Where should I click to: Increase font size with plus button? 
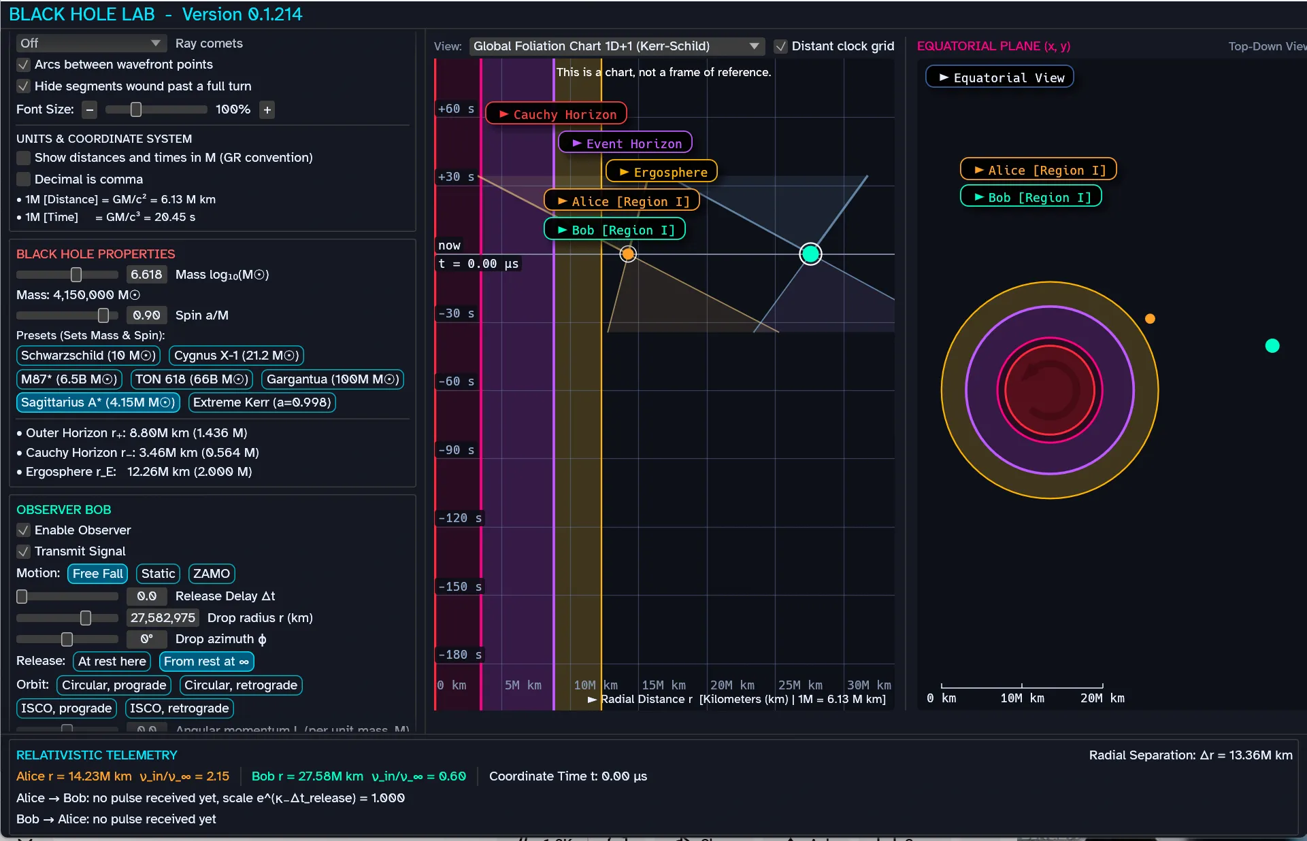[x=267, y=109]
